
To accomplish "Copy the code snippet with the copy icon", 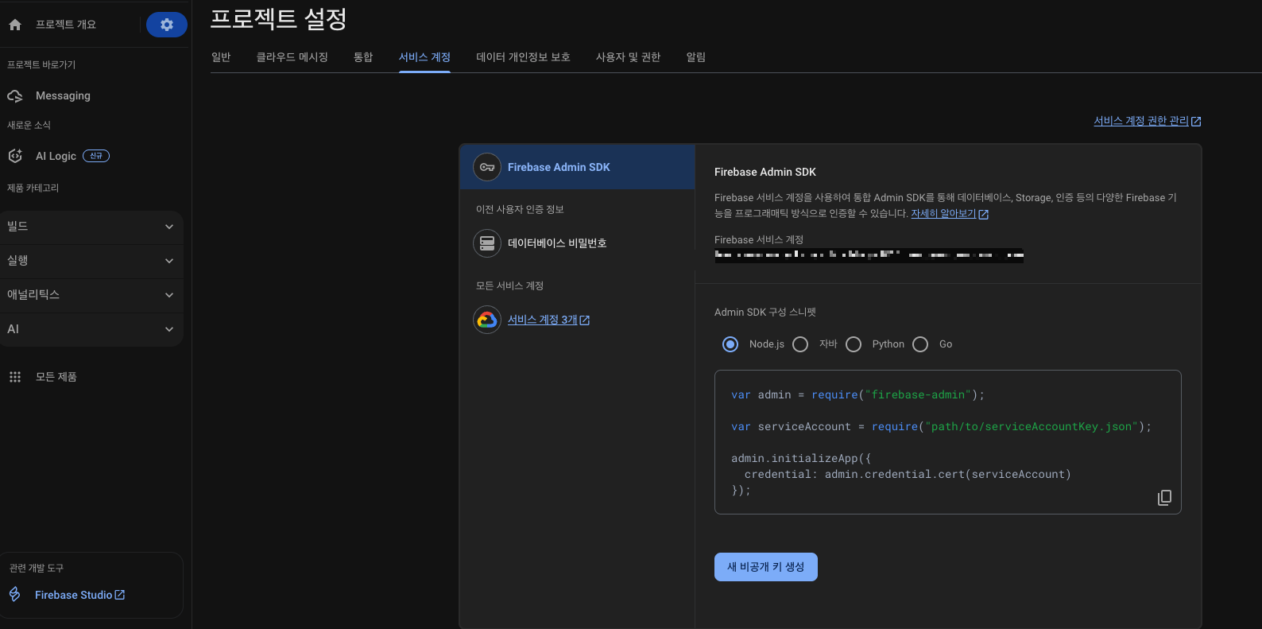I will 1164,498.
